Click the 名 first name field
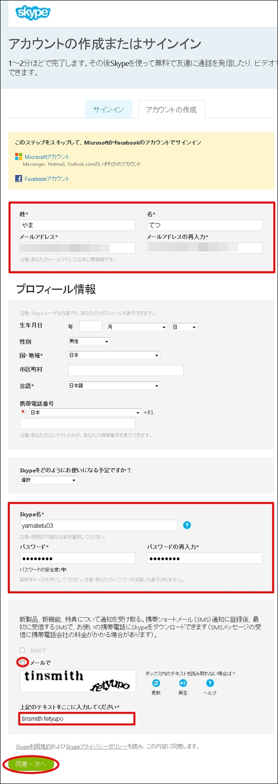Screen dimensions: 278x784 [204, 225]
